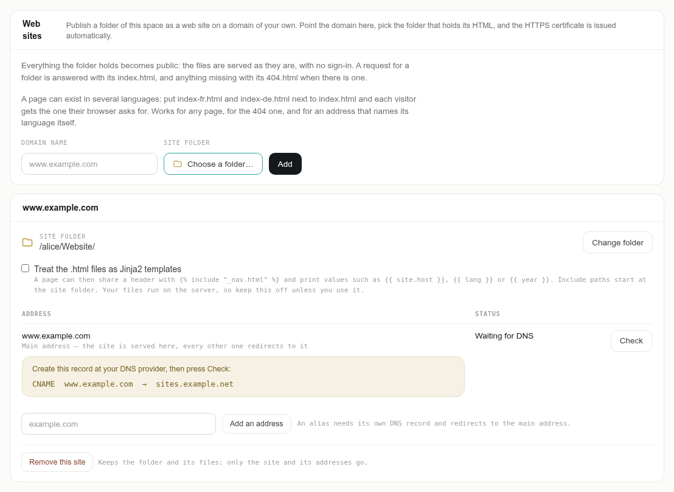Click the ADDRESS column header
Screen dimensions: 674x492
click(x=36, y=314)
